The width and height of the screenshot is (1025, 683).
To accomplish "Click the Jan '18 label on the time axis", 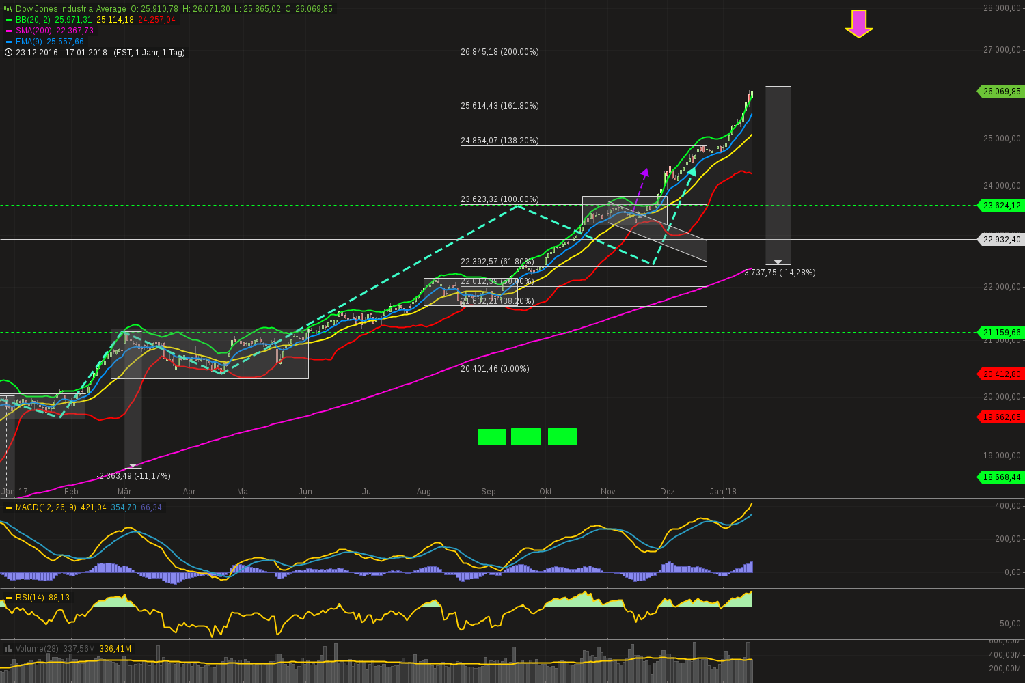I will (723, 491).
